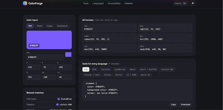223x110 pixels.
Task: Switch to the Picker input tab
Action: [40, 26]
